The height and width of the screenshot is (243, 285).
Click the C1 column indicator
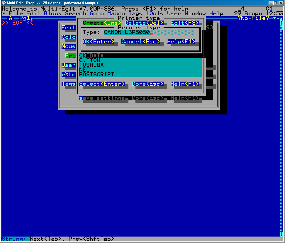pos(269,9)
